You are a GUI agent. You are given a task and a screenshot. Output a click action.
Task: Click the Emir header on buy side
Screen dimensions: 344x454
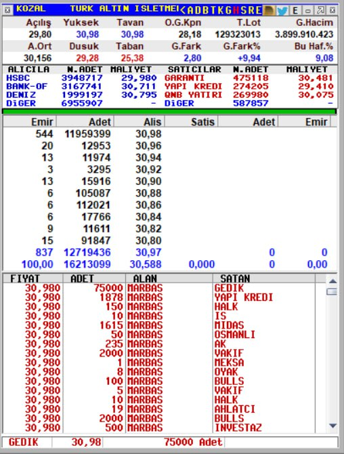tap(42, 122)
